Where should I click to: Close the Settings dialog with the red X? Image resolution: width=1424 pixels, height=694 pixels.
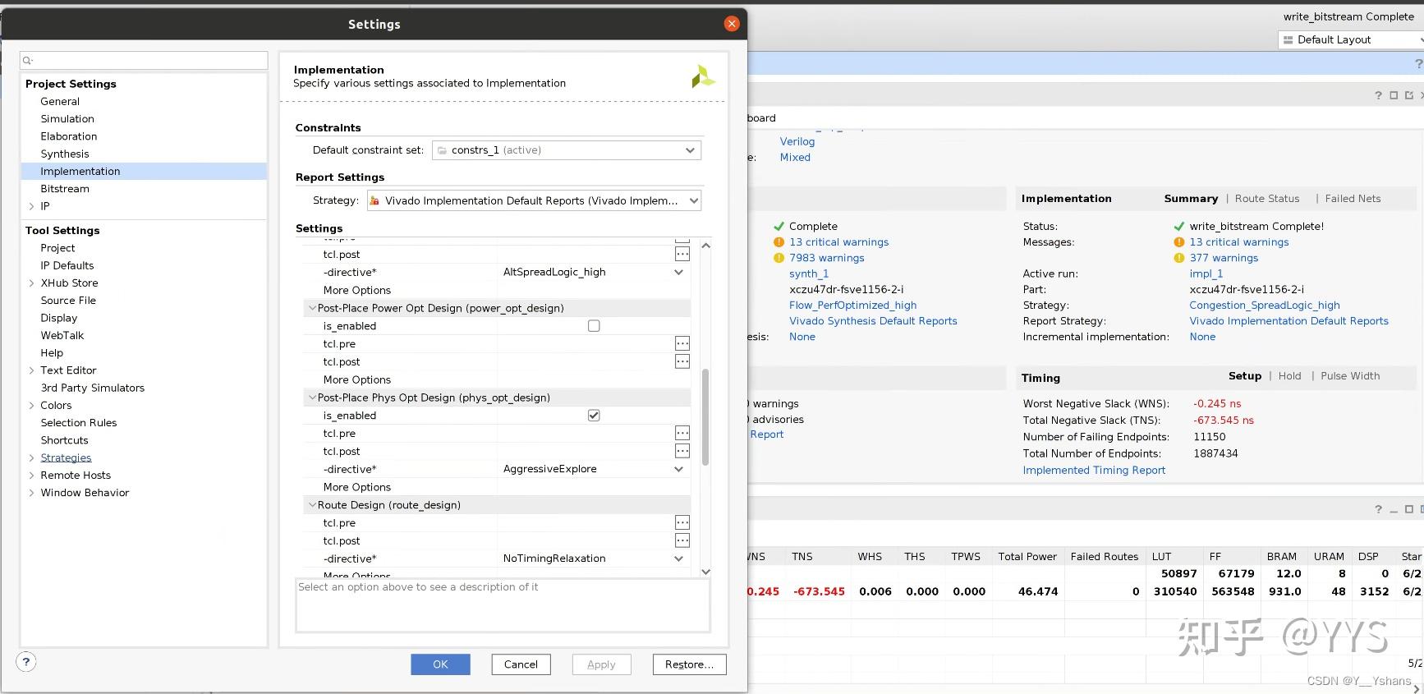(x=732, y=24)
